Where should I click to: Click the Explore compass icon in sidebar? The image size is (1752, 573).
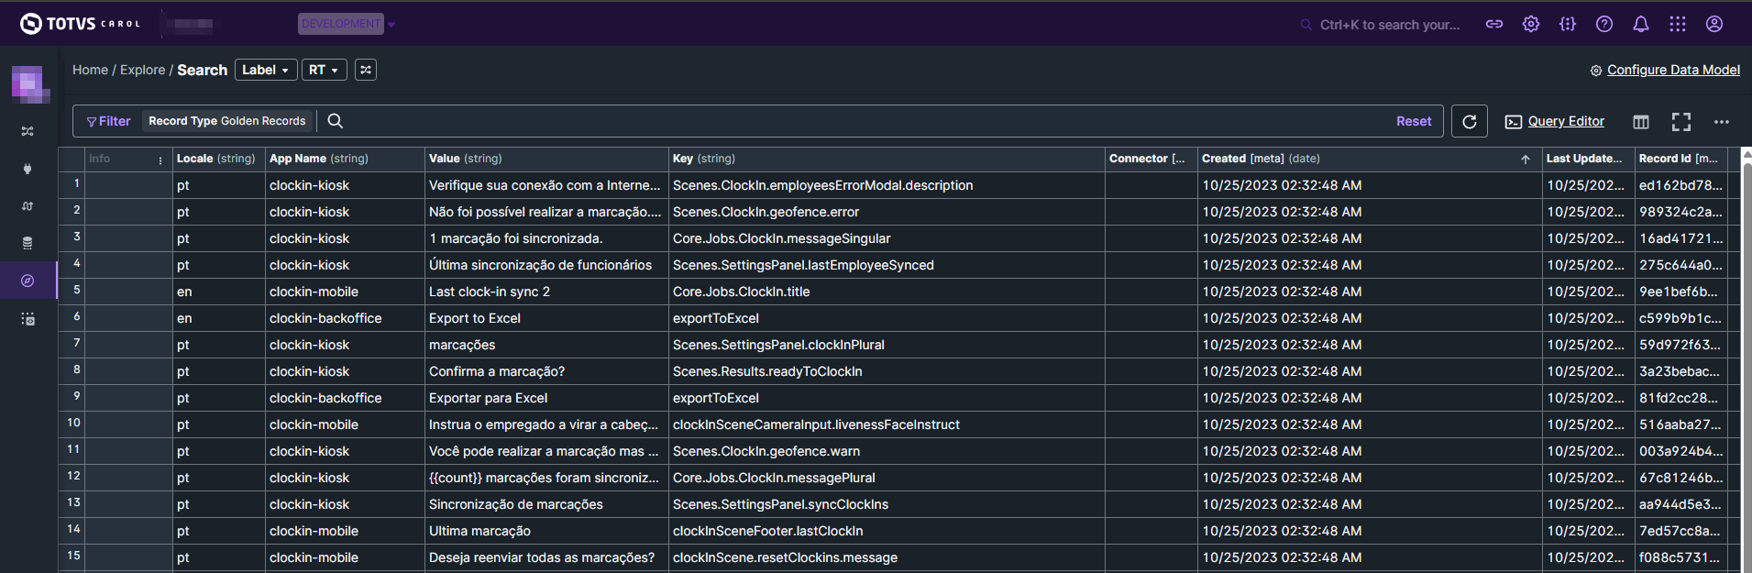(28, 281)
